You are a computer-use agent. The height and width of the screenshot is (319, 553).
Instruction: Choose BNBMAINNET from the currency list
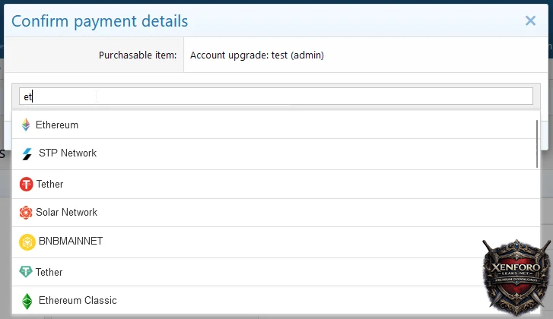(x=71, y=242)
